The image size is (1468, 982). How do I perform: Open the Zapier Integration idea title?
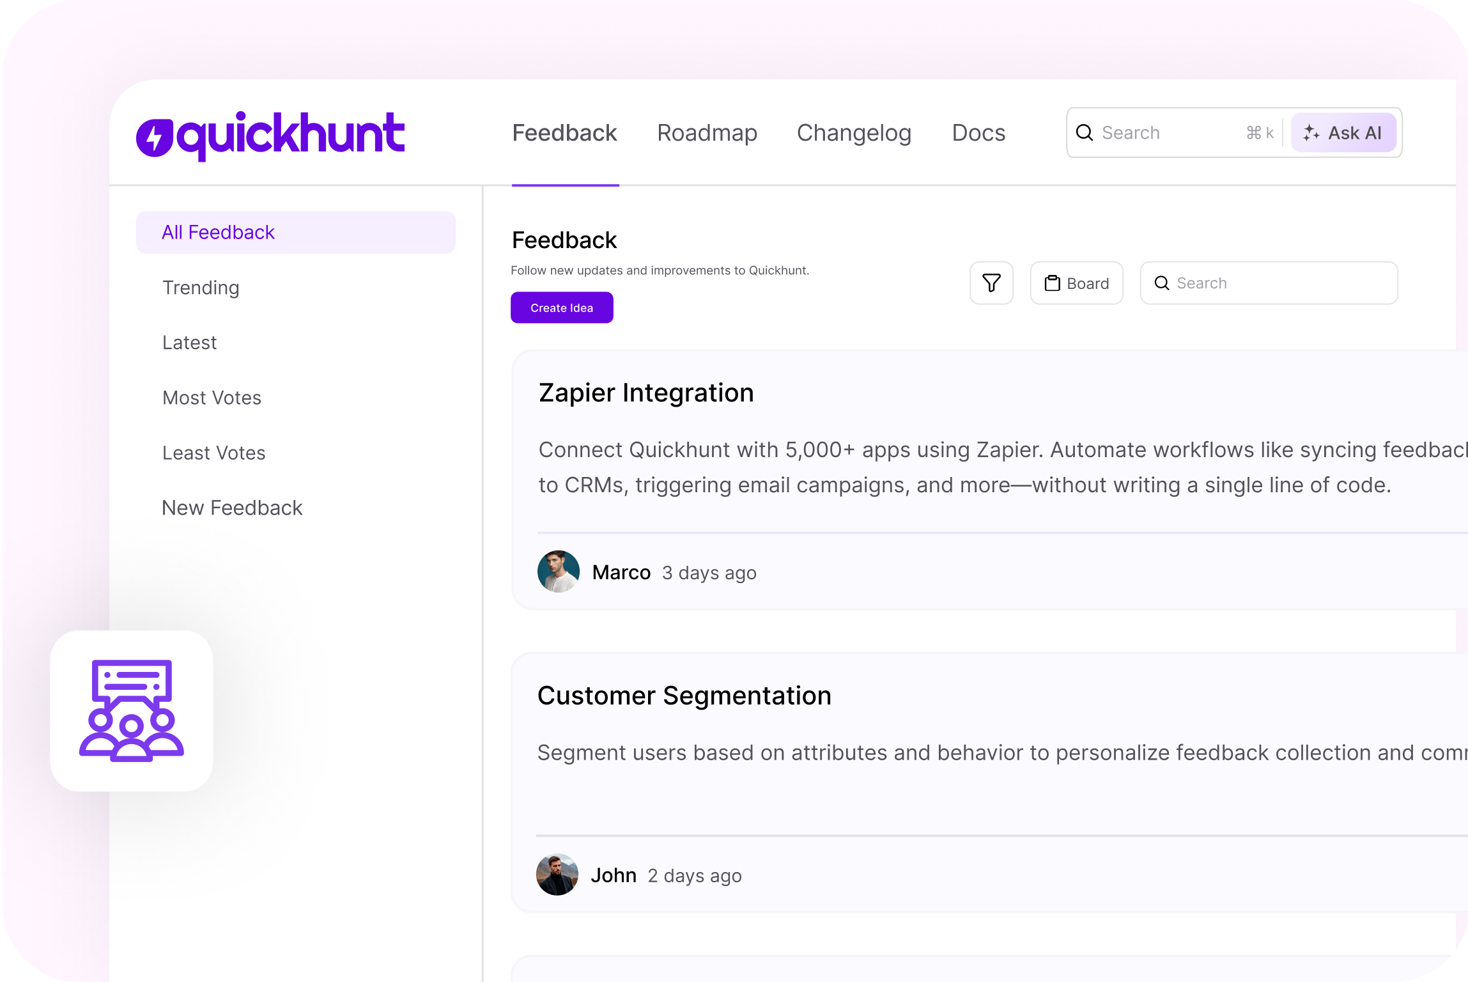click(x=646, y=393)
